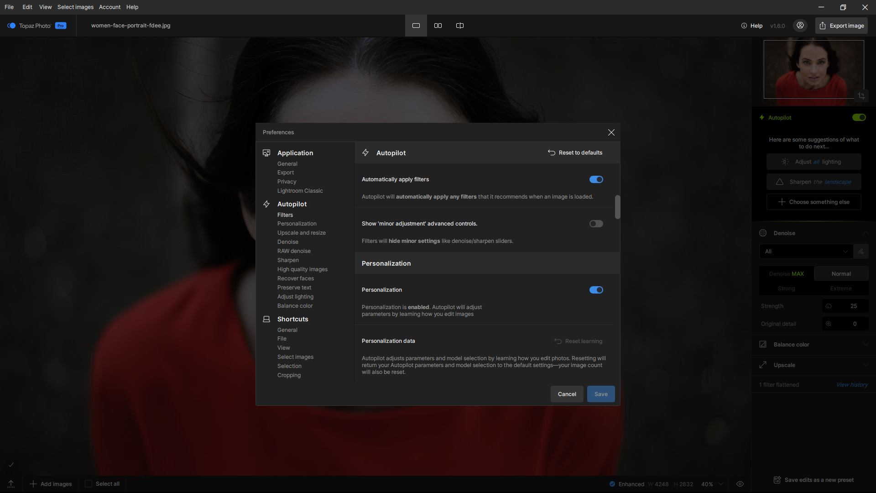
Task: Click Reset to defaults button
Action: [x=575, y=152]
